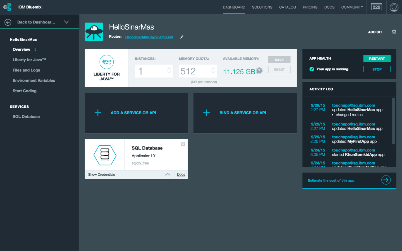Viewport: 402px width, 251px height.
Task: Open the HelloSinarMas.mybluemix.net route link
Action: [x=149, y=37]
